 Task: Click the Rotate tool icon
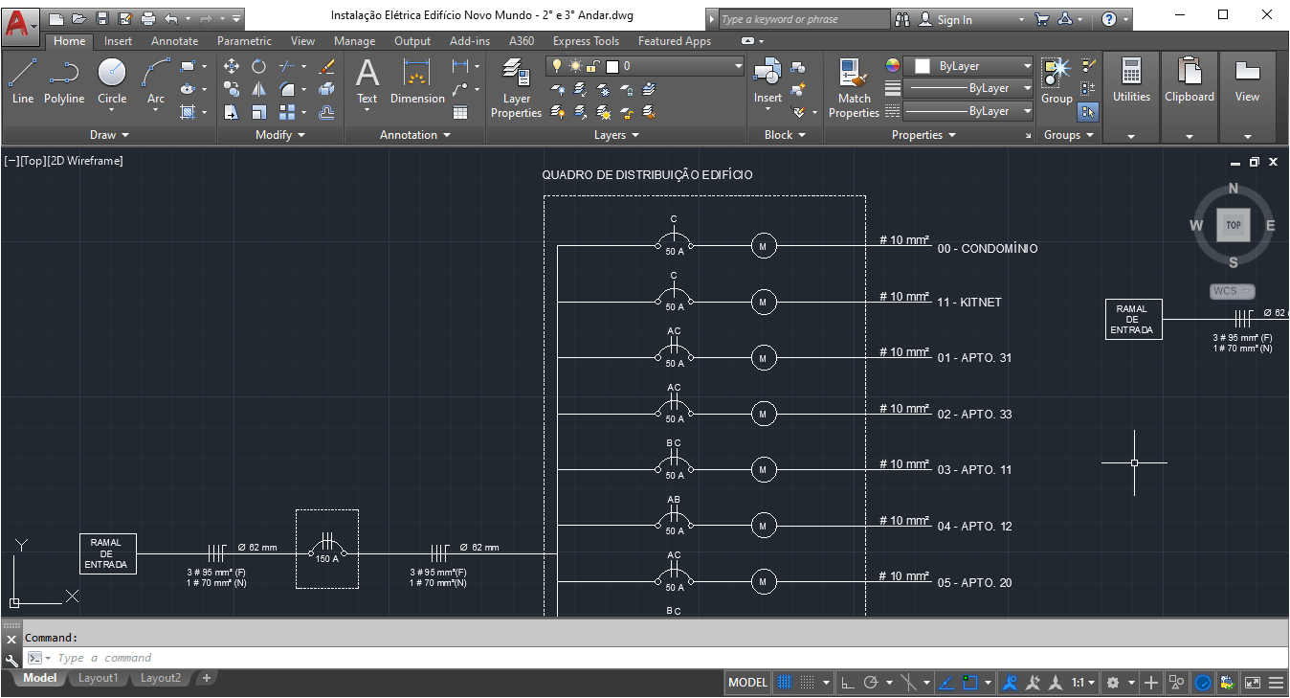[258, 66]
